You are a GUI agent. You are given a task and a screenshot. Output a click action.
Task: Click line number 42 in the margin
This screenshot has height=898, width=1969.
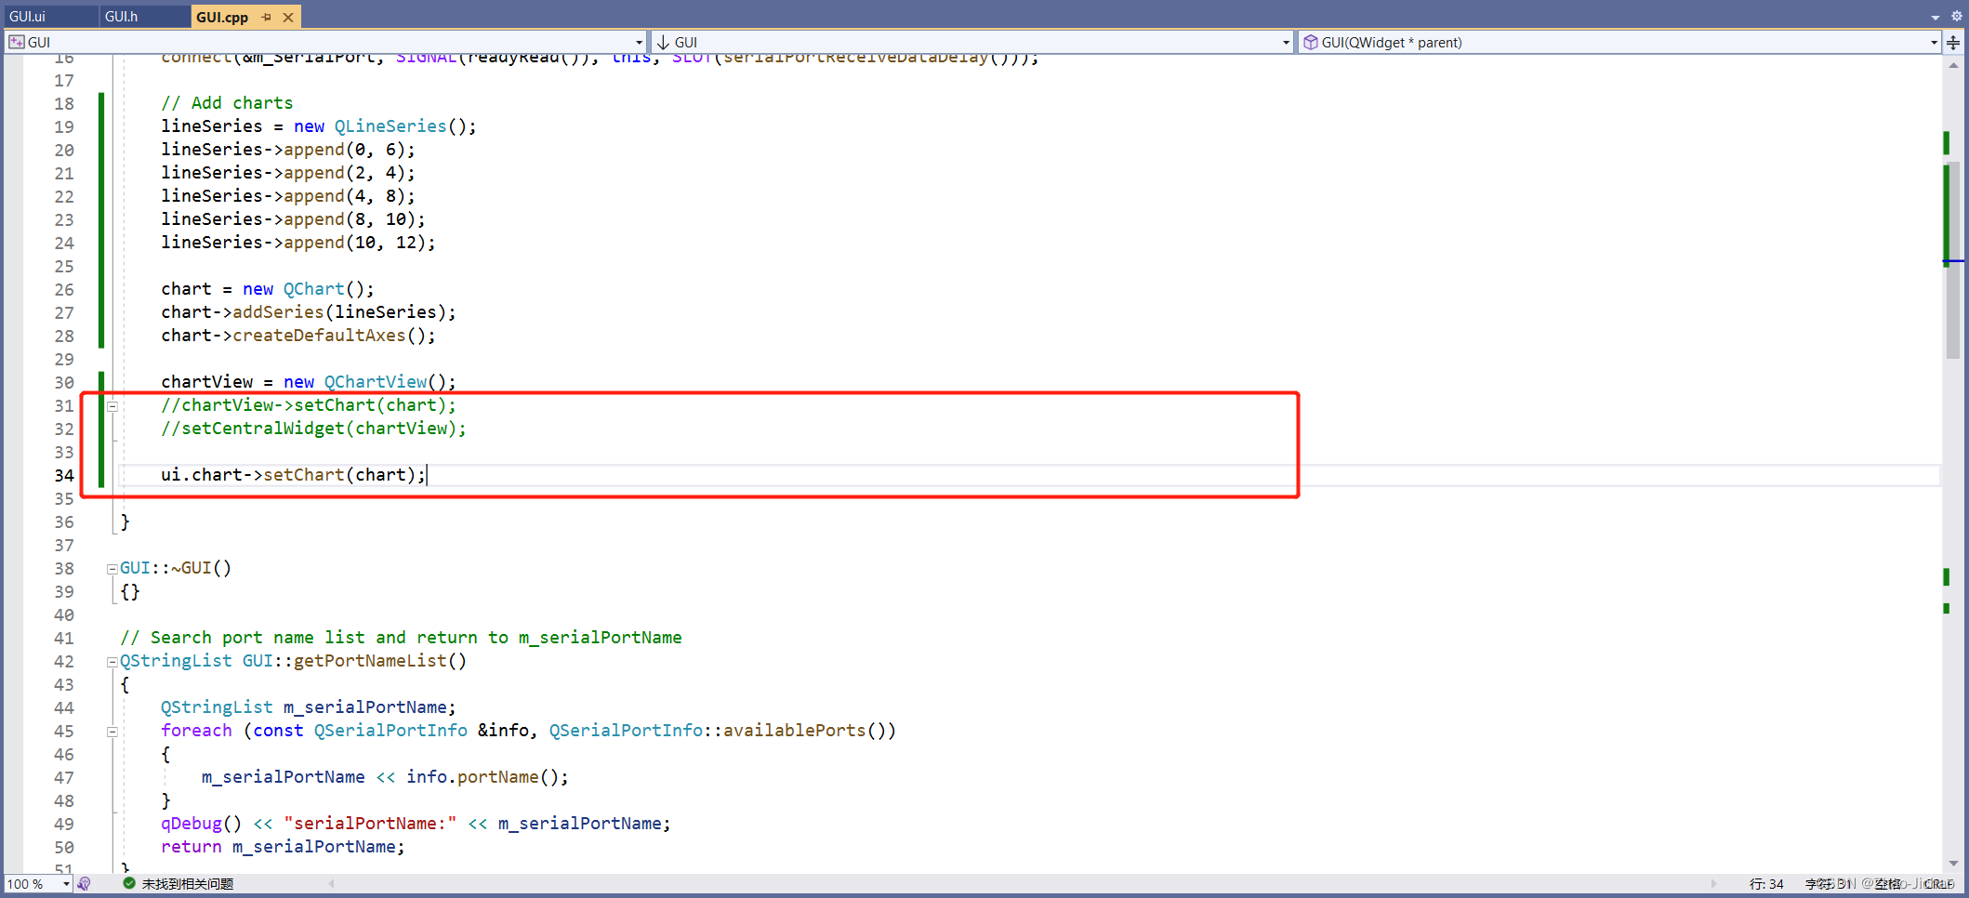63,661
